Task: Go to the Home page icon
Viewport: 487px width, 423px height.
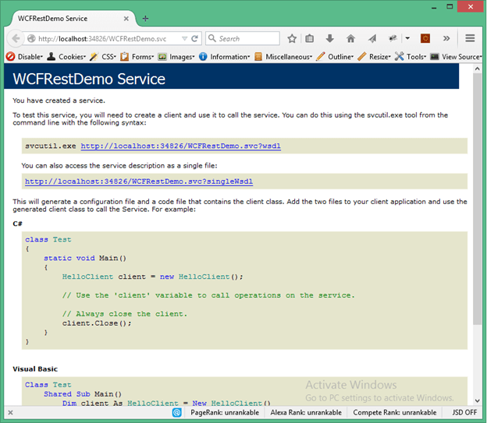Action: (x=350, y=38)
